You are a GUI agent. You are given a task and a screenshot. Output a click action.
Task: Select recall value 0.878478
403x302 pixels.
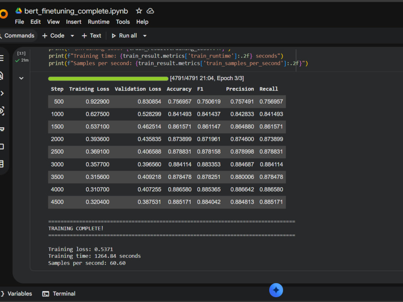pos(271,177)
